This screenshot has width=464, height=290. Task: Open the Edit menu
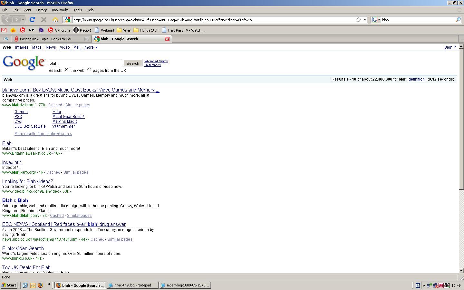pyautogui.click(x=15, y=10)
